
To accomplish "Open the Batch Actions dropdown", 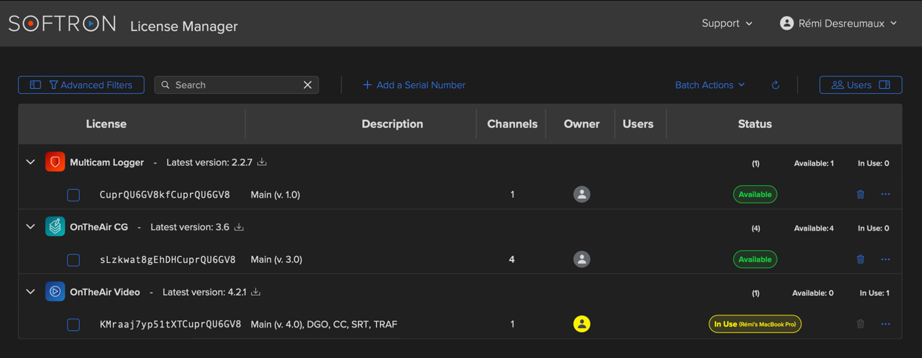I will [710, 85].
